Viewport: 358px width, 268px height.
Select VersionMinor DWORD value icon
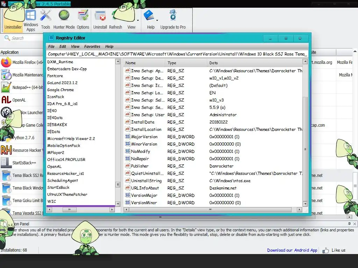[128, 203]
